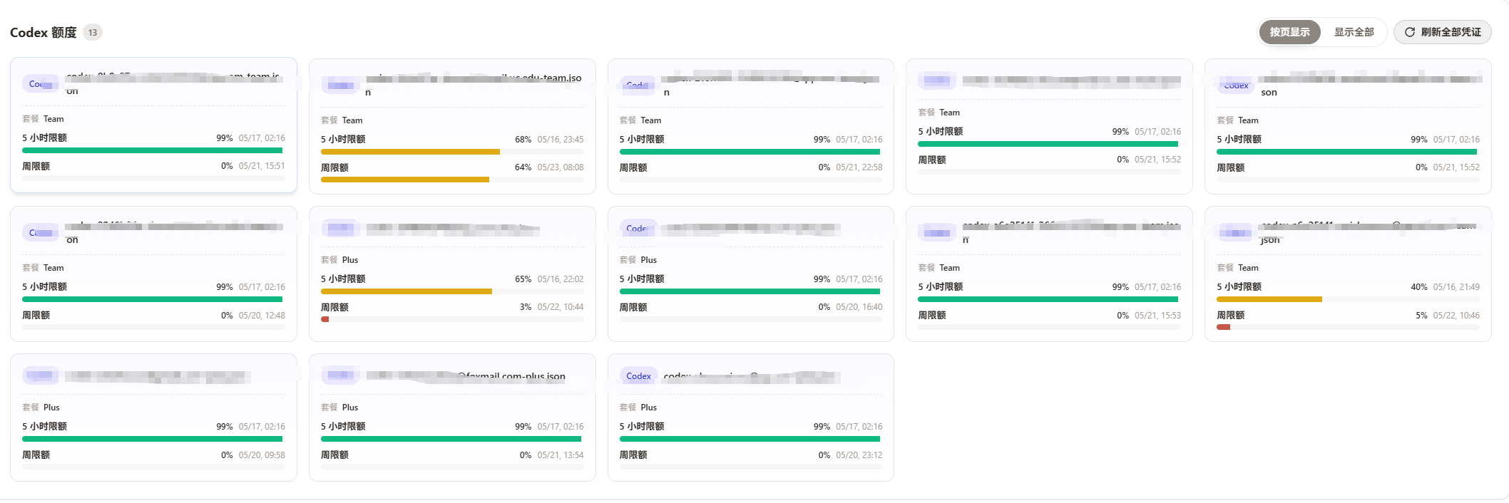This screenshot has height=503, width=1509.
Task: Click the Codex badge on the 05/20, 23:12 card
Action: pos(638,376)
